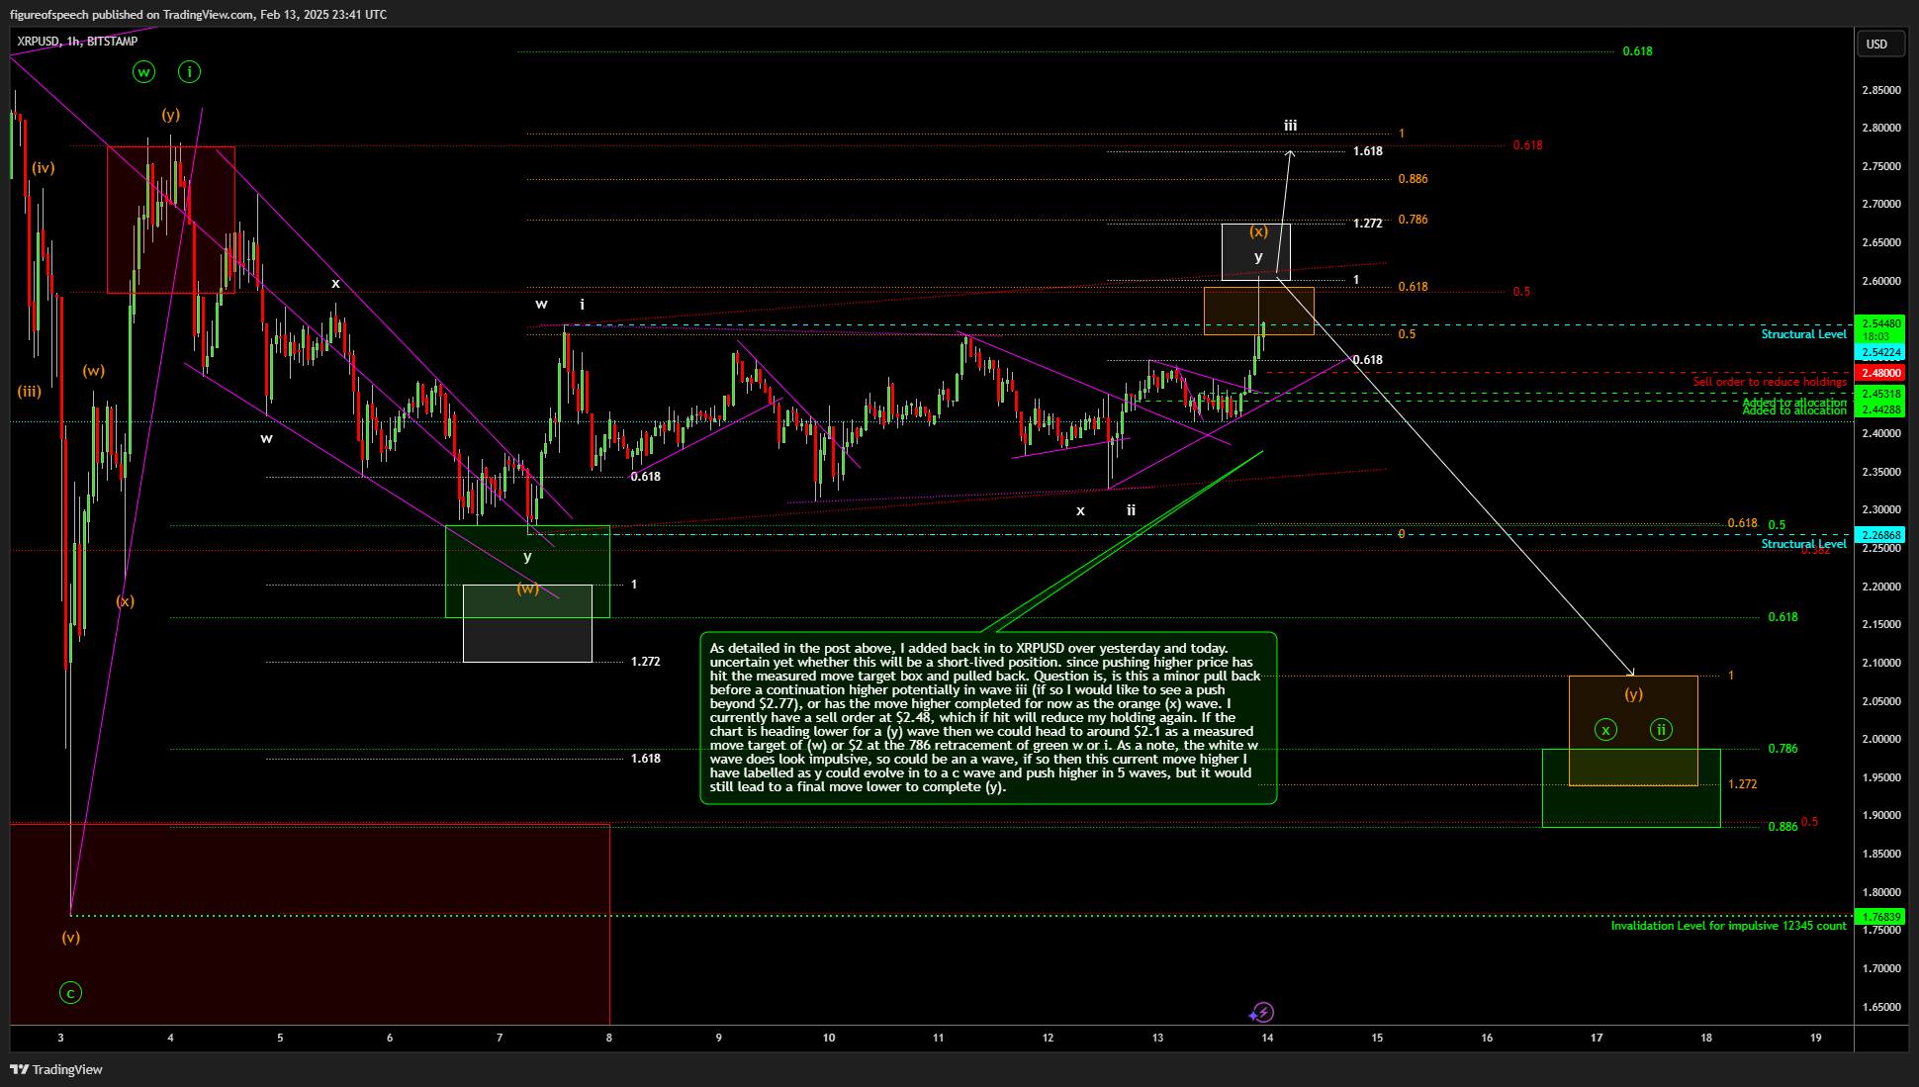1919x1087 pixels.
Task: Click the purple lightning idea icon
Action: (1261, 1012)
